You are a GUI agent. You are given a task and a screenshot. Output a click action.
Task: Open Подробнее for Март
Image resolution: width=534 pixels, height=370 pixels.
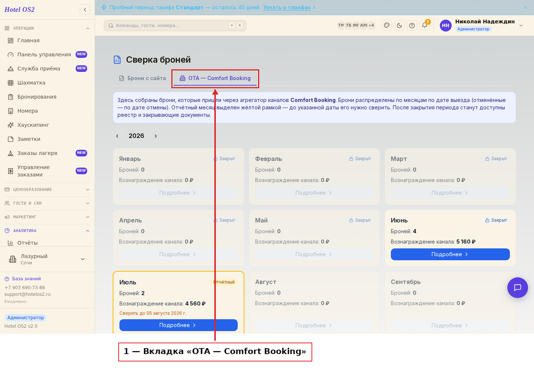(x=450, y=193)
